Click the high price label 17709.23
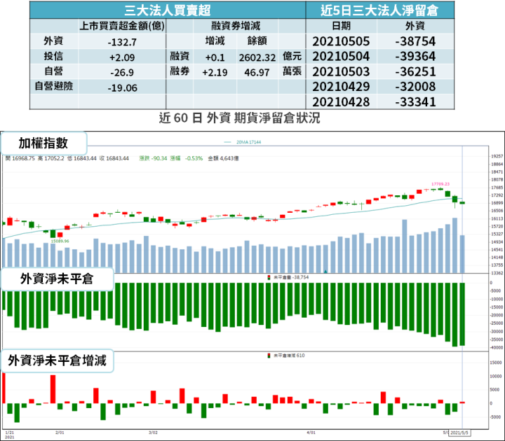Viewport: 505px width, 441px height. pos(440,184)
